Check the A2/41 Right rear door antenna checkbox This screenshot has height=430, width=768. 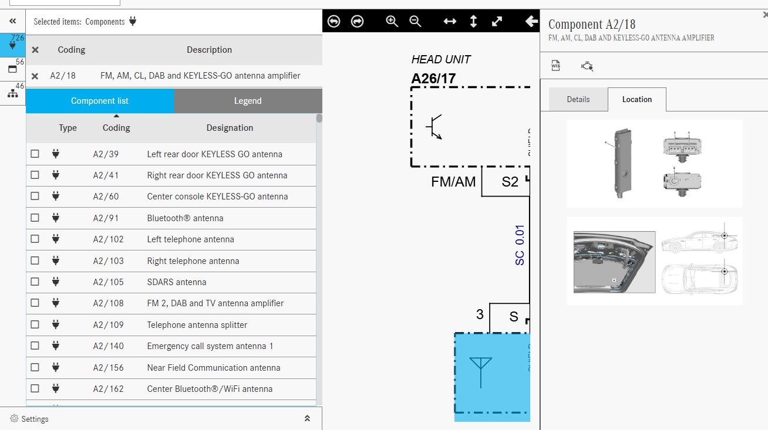(35, 175)
